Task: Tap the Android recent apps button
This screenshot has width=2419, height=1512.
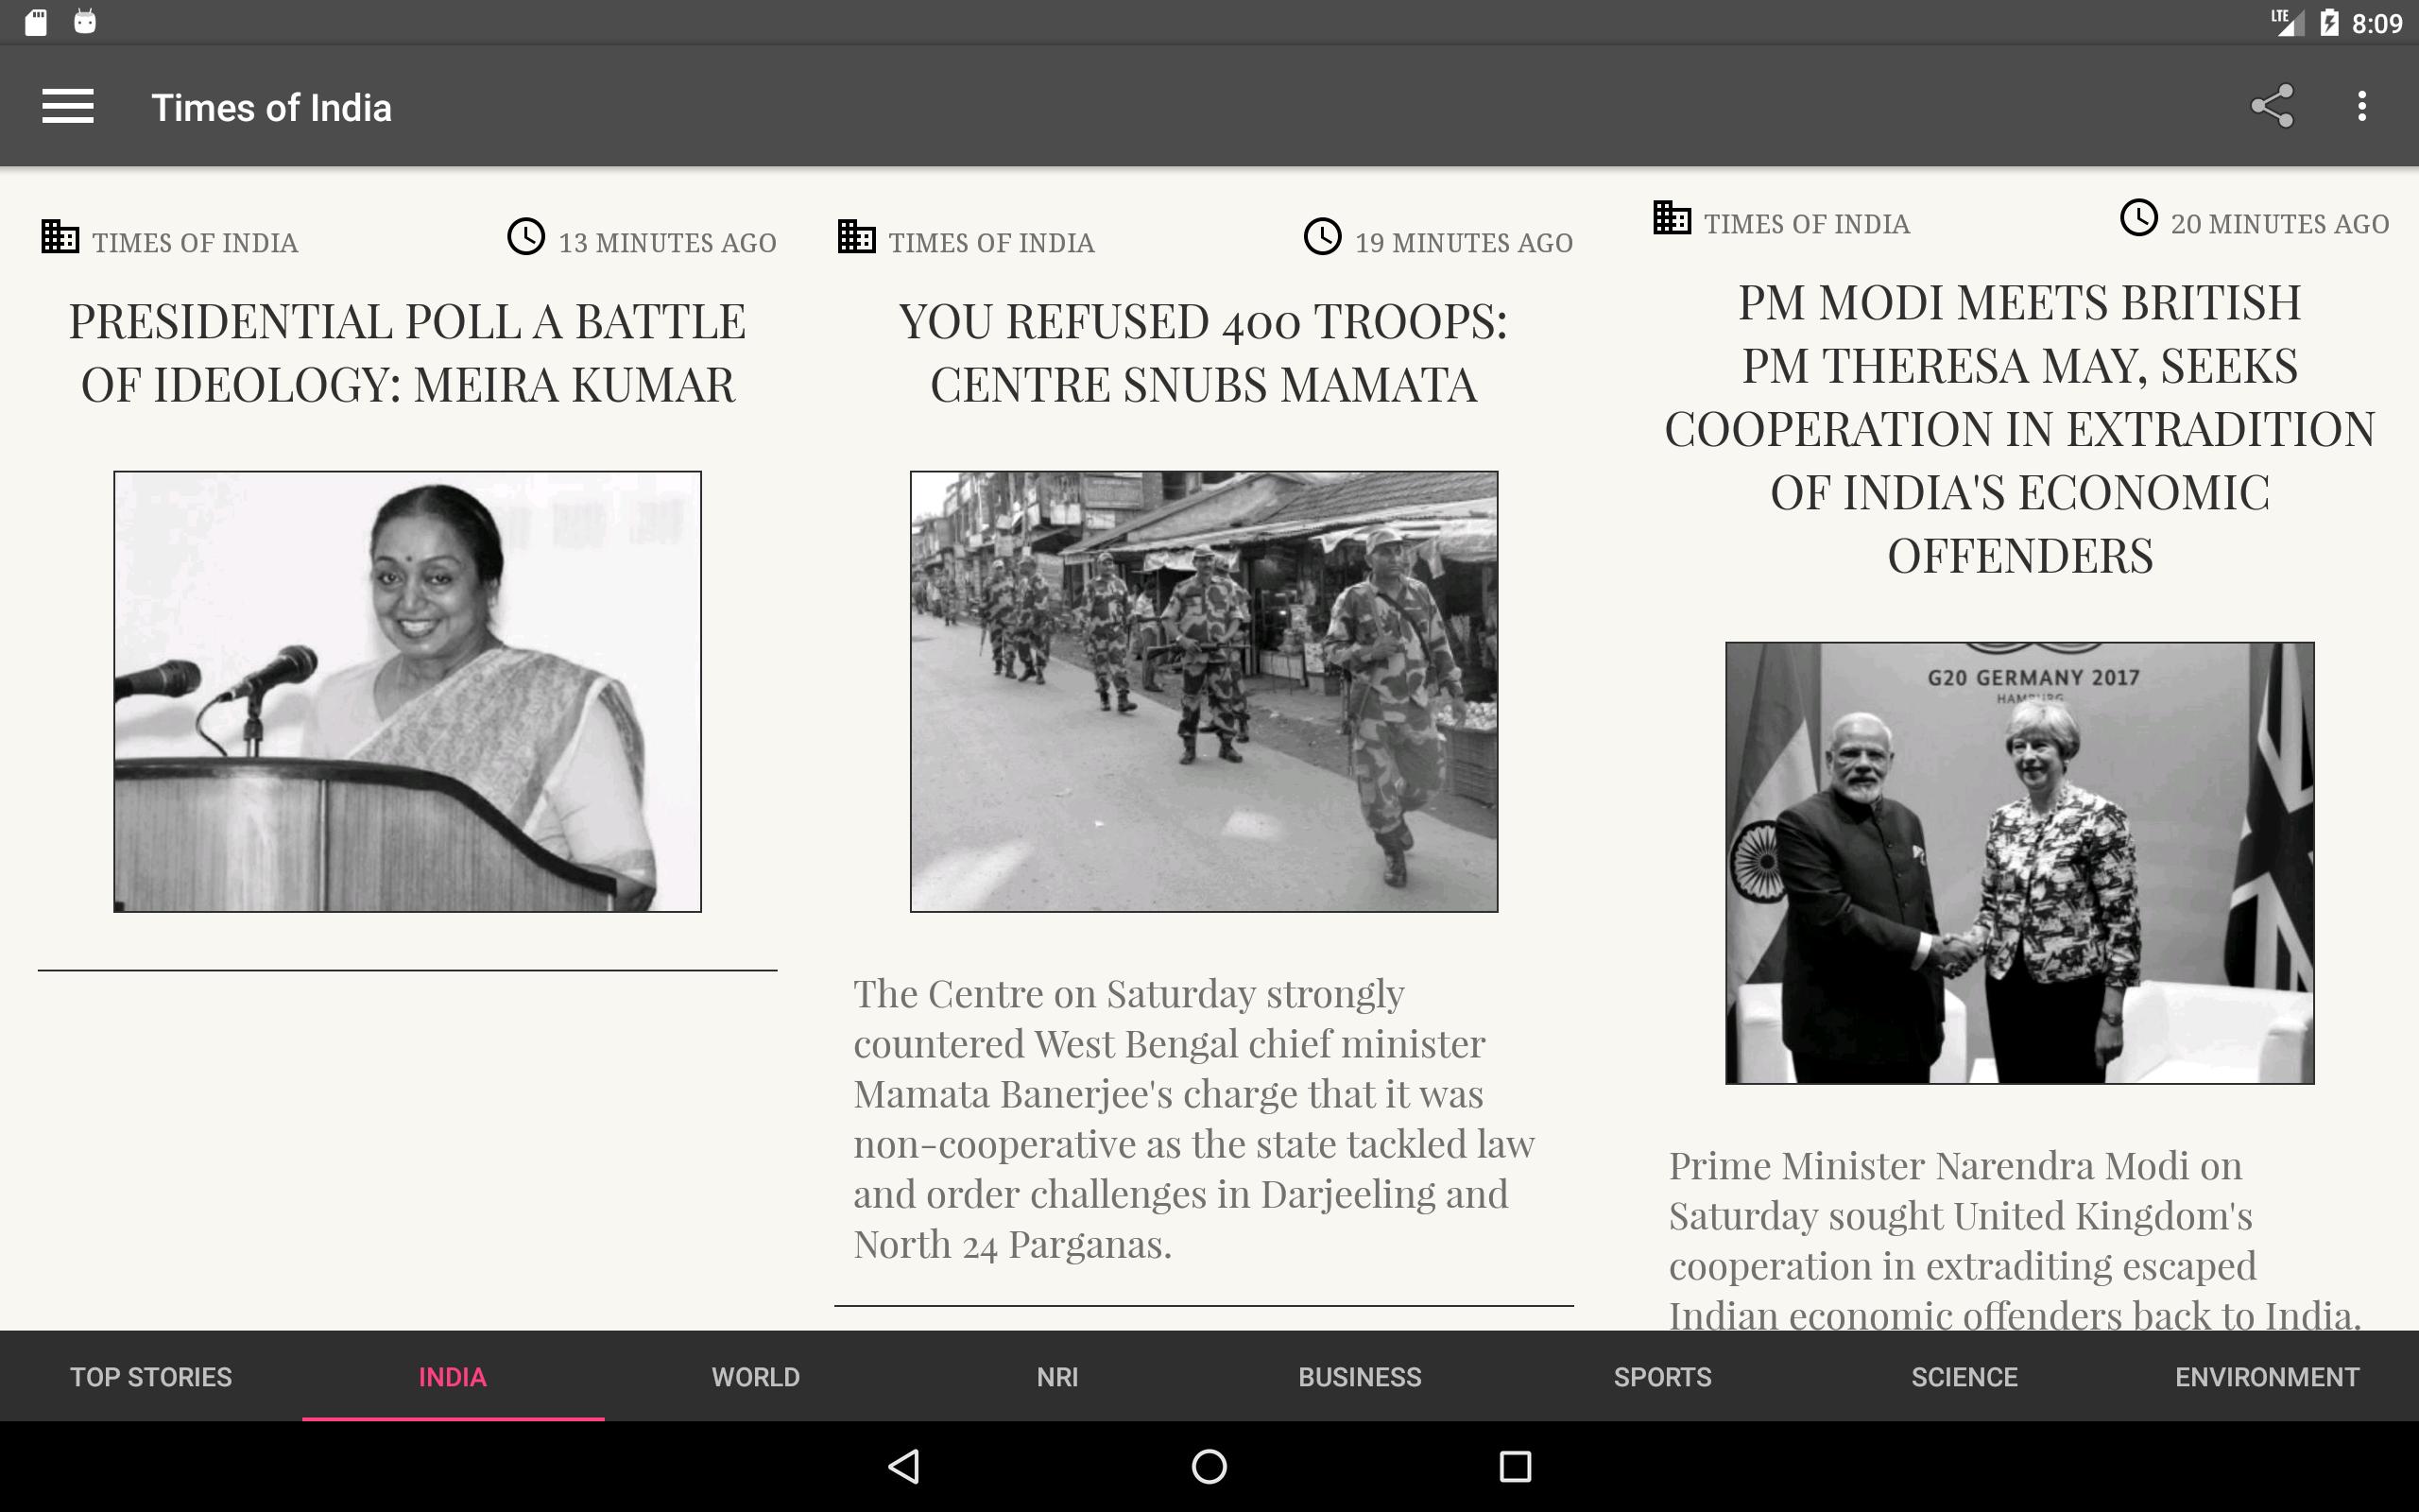Action: [1516, 1466]
